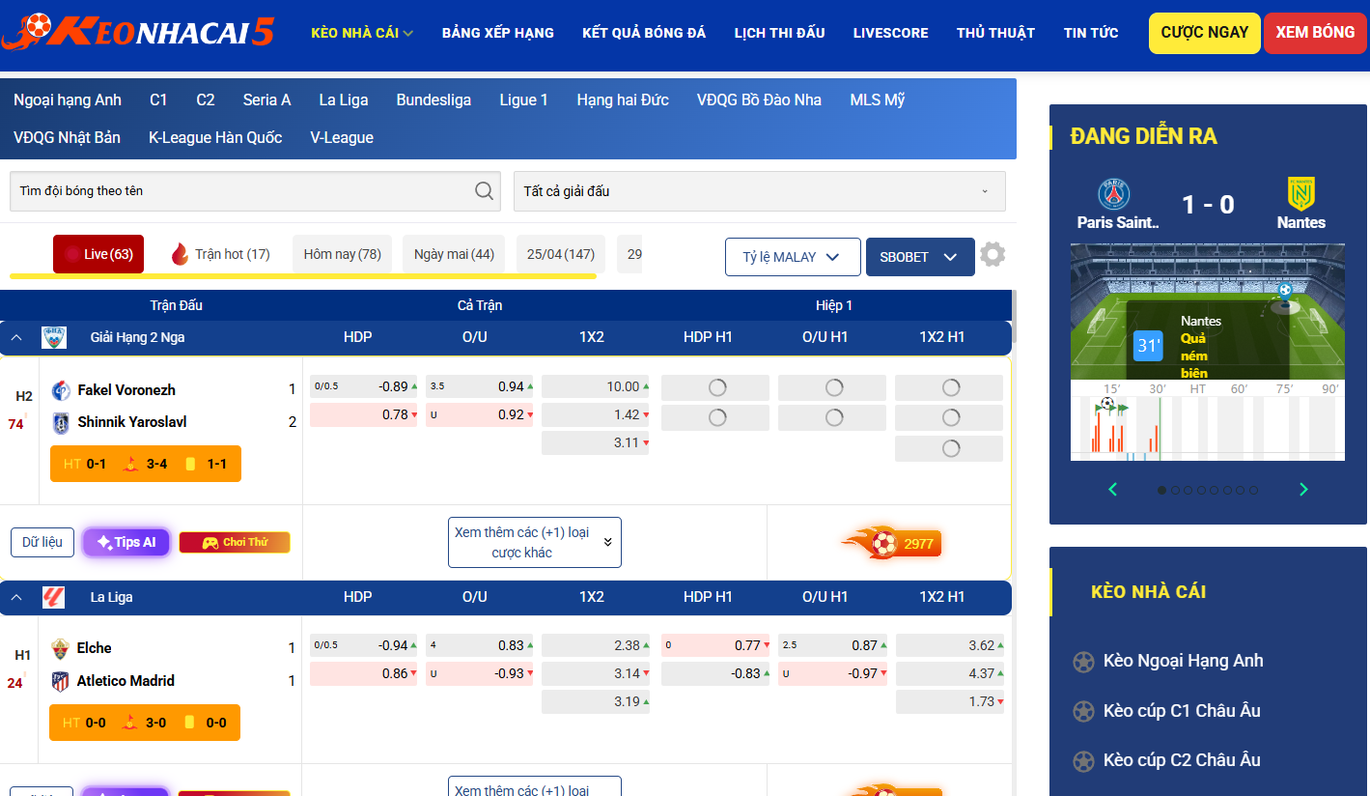This screenshot has width=1370, height=796.
Task: Open TIN TỨC menu
Action: tap(1091, 33)
